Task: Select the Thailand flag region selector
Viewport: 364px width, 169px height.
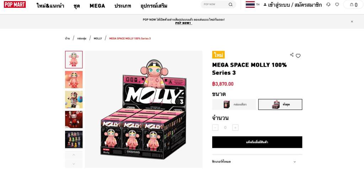Action: (250, 5)
